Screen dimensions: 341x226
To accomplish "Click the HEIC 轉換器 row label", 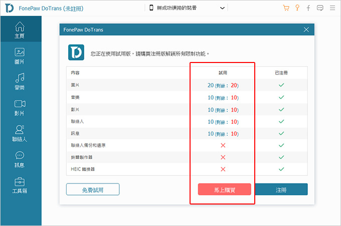I will pos(83,169).
